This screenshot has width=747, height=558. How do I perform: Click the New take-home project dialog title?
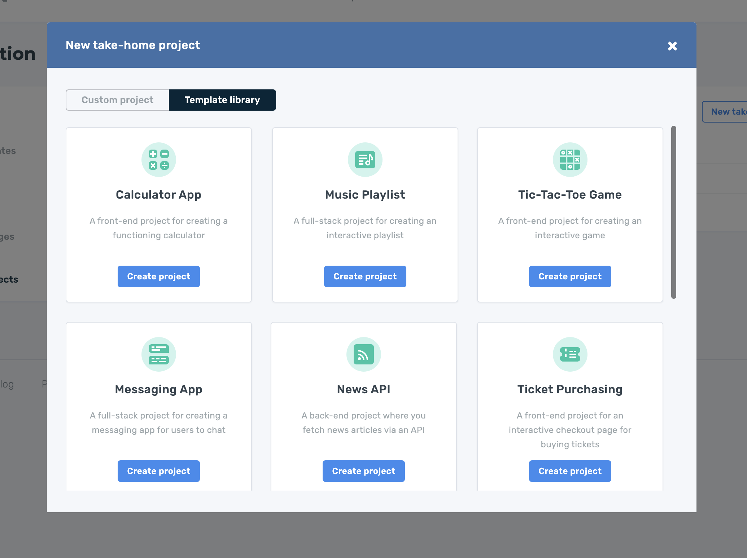pos(133,45)
